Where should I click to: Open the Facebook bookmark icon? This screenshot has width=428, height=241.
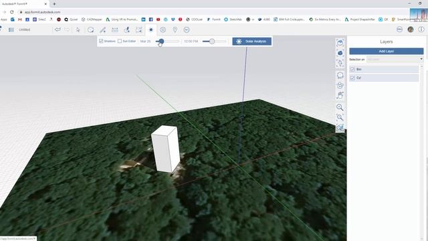coord(151,19)
